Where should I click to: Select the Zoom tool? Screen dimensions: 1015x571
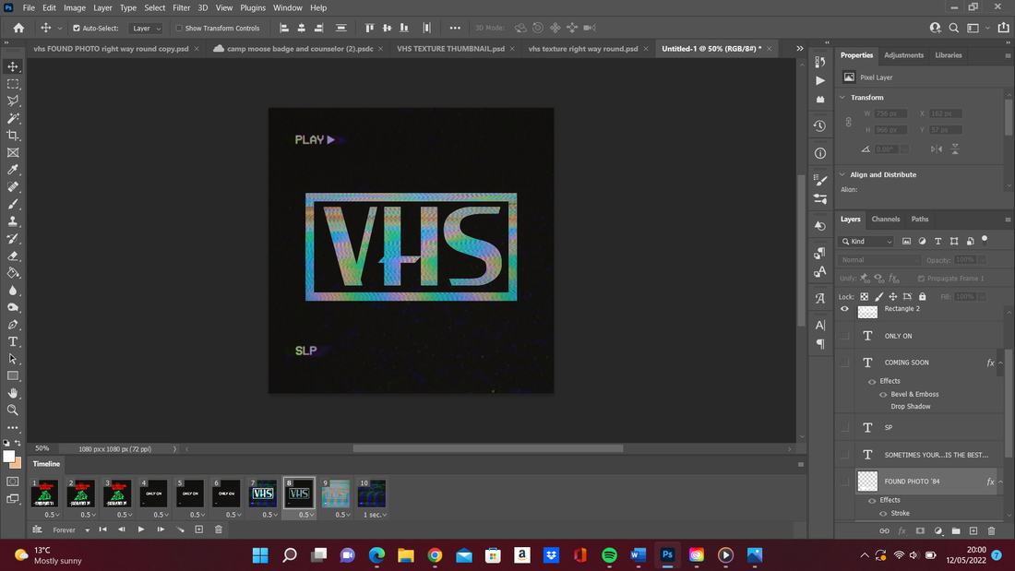click(x=13, y=410)
